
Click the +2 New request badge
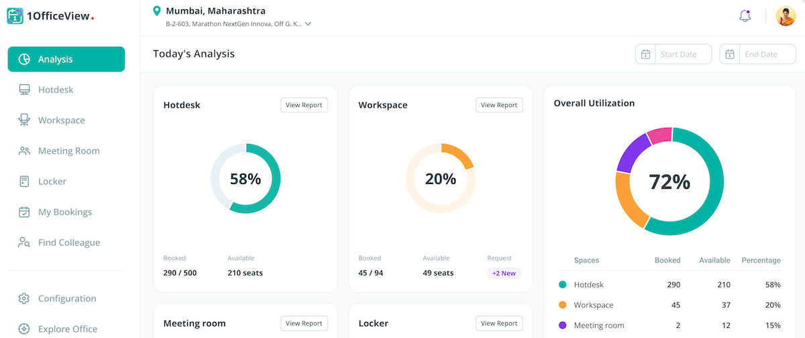click(x=504, y=273)
